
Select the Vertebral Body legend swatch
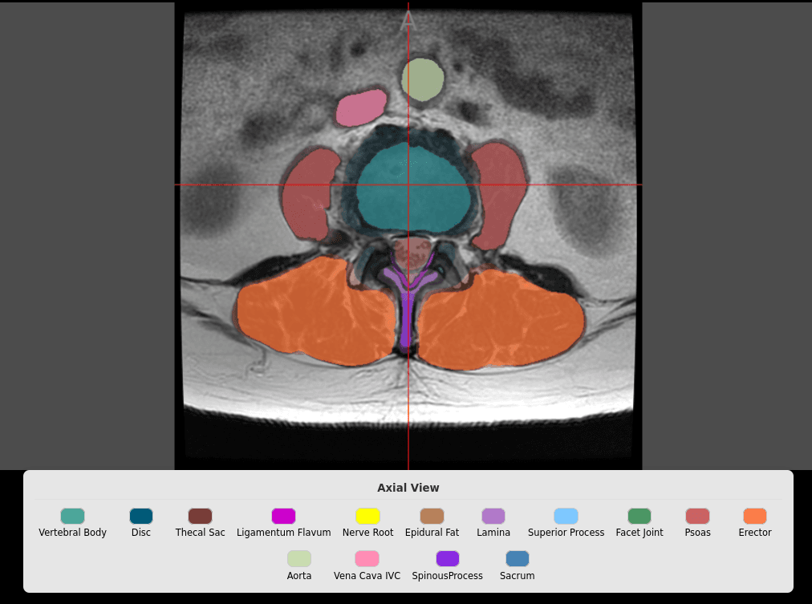(x=71, y=514)
